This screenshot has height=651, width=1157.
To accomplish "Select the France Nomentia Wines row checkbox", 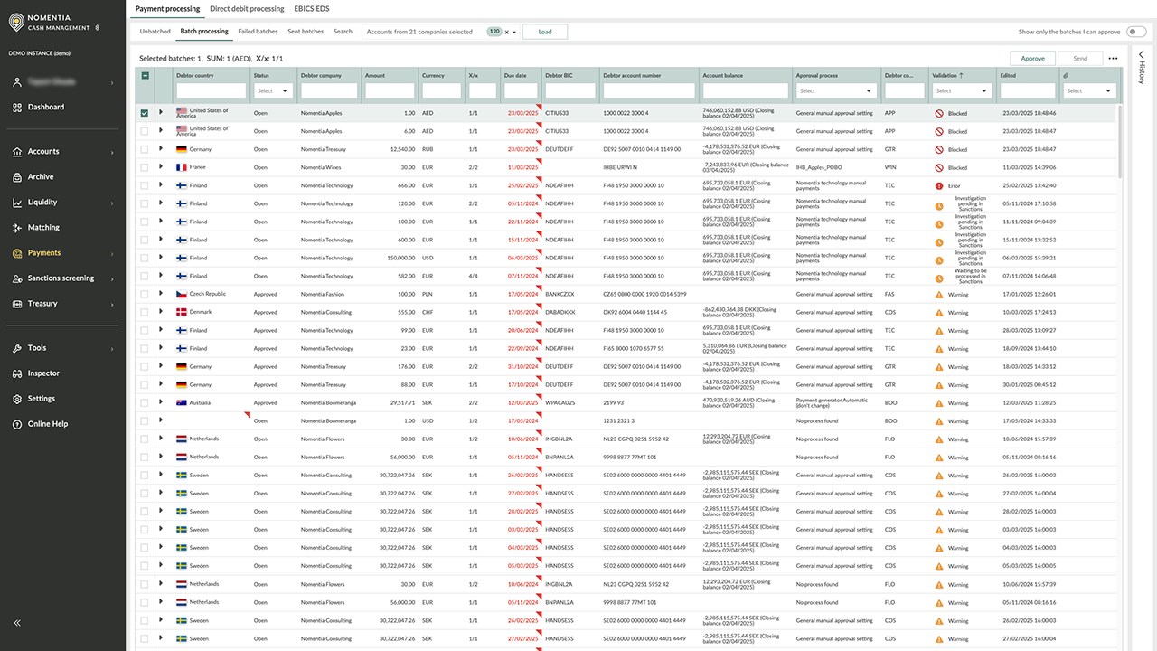I will [145, 167].
